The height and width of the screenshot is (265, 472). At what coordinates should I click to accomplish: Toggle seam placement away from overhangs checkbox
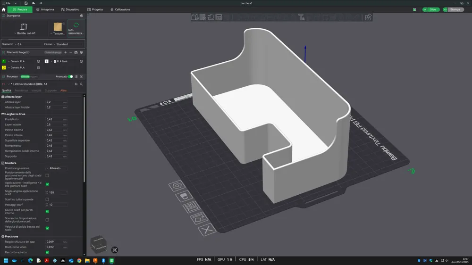[47, 175]
